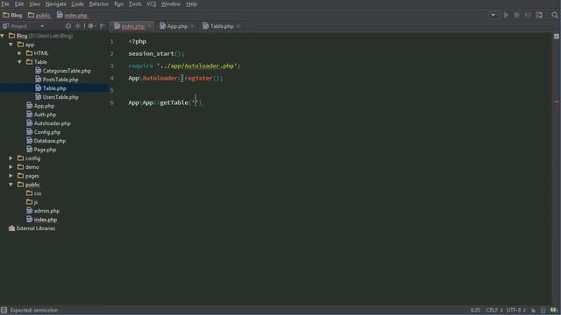Click the 6:20 cursor position indicator
This screenshot has width=561, height=315.
(x=475, y=310)
